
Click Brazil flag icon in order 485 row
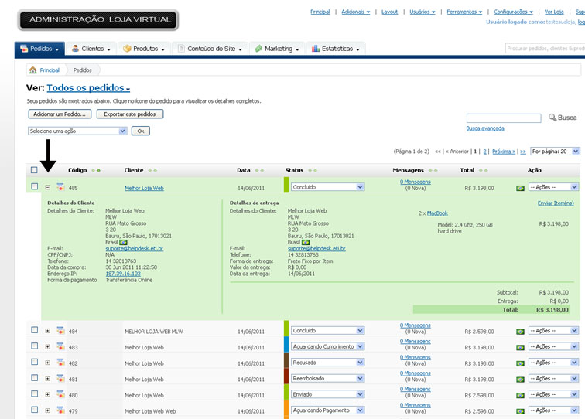click(x=520, y=189)
